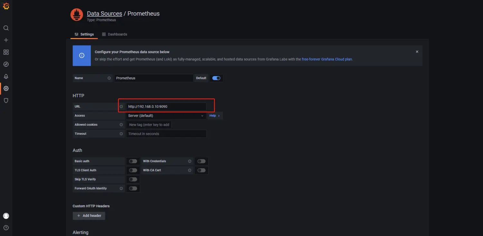Open the free-forever Grafana Cloud plan link

click(x=327, y=59)
